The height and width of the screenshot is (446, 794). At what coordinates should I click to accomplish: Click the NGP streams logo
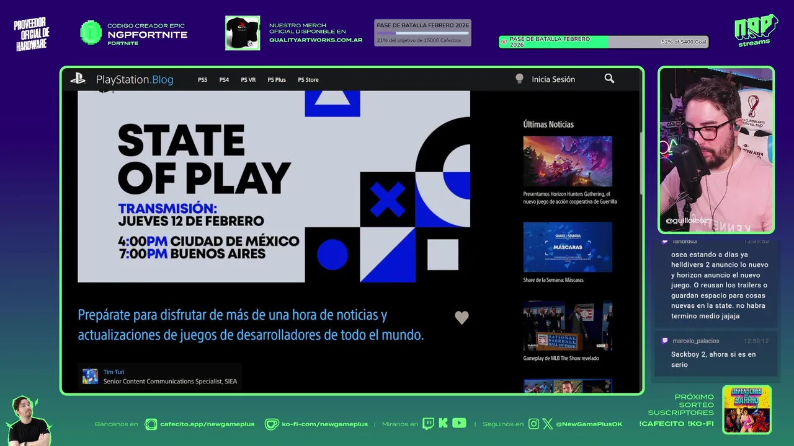756,30
